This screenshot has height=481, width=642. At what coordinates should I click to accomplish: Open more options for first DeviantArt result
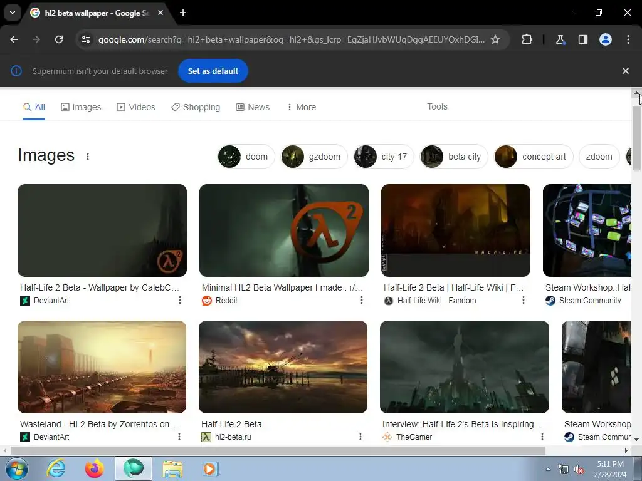180,300
